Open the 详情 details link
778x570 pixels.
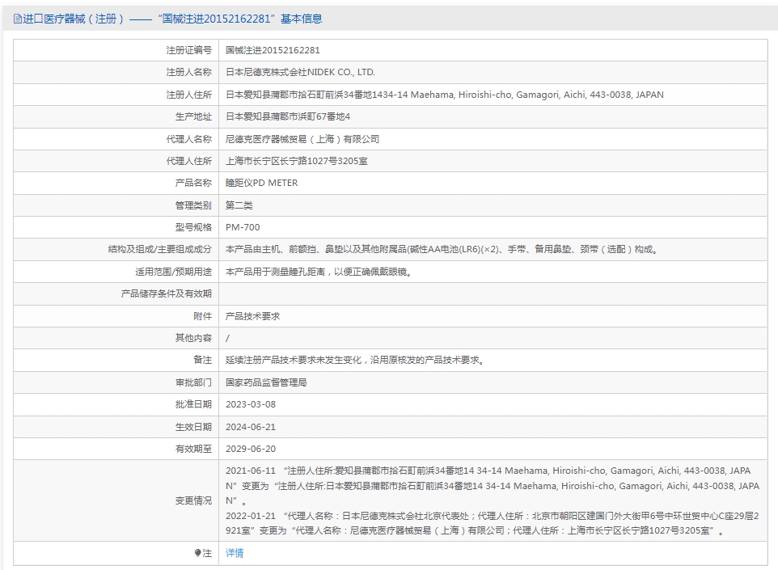click(x=235, y=553)
